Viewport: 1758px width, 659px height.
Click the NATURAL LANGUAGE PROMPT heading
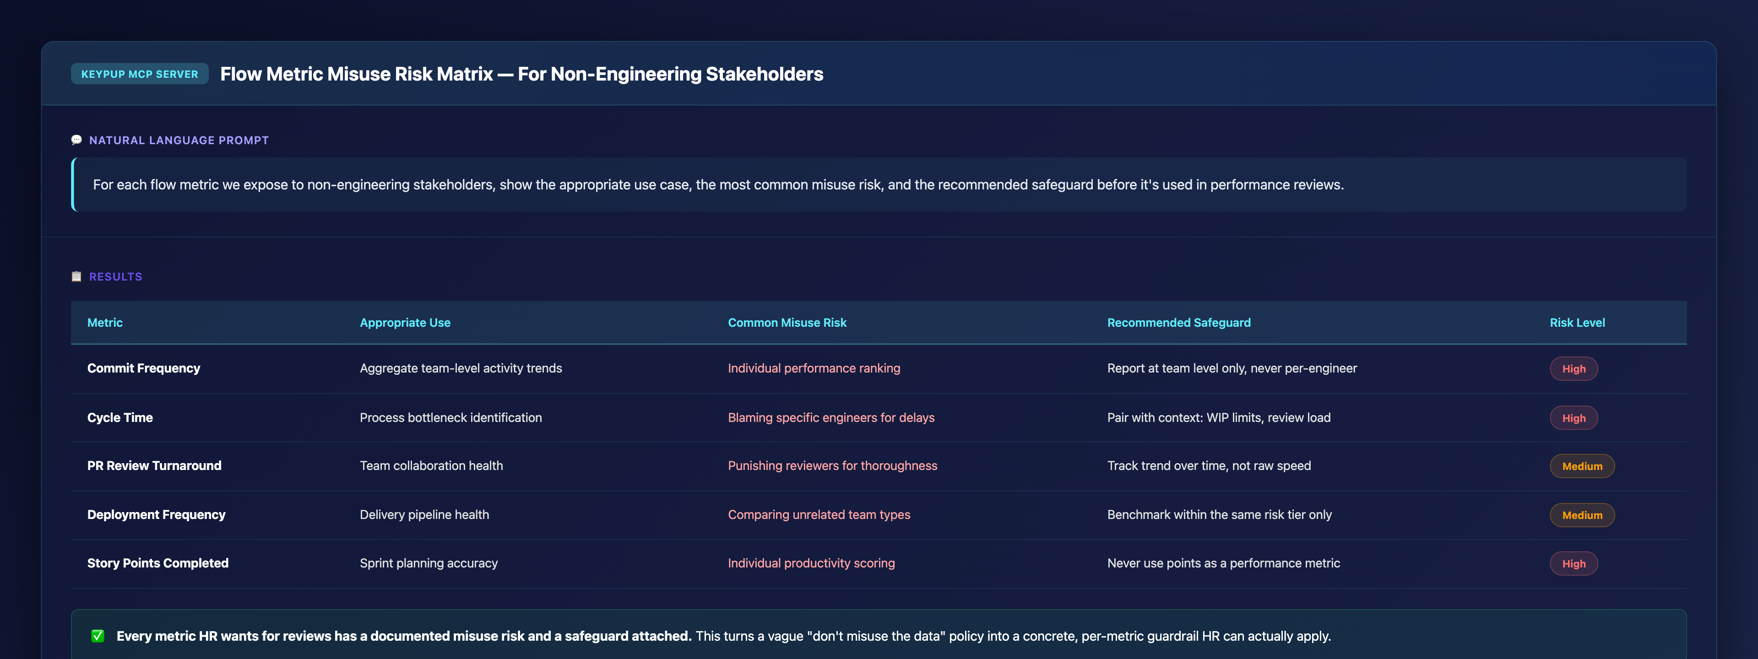click(179, 140)
